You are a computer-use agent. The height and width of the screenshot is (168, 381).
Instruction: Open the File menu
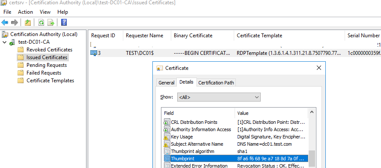coord(7,12)
